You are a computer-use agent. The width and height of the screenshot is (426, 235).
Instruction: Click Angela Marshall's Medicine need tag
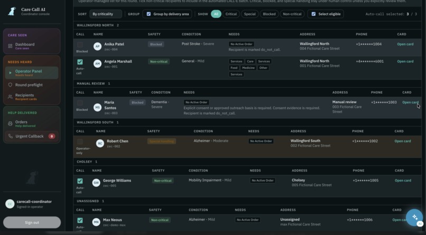pos(248,68)
